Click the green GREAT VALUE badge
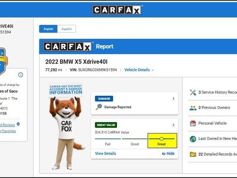237x178 pixels. pos(106,125)
